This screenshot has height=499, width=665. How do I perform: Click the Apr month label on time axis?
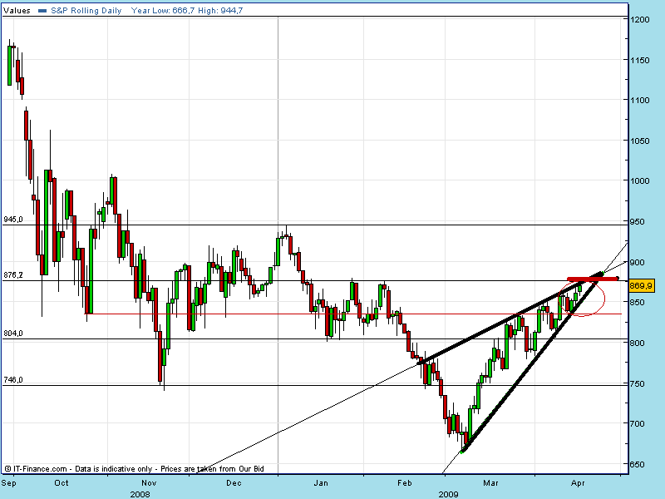pyautogui.click(x=578, y=483)
